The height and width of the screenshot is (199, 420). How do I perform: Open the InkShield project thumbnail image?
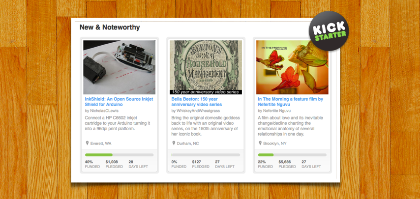pos(120,67)
